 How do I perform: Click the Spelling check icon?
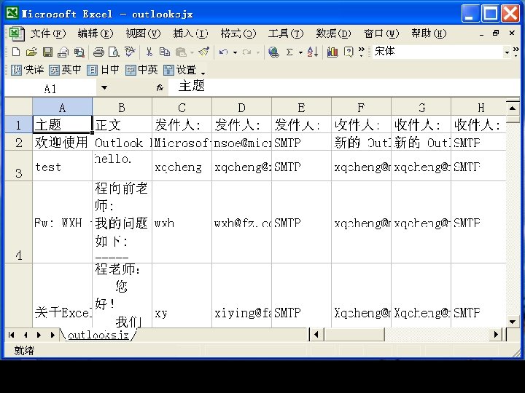(x=130, y=52)
